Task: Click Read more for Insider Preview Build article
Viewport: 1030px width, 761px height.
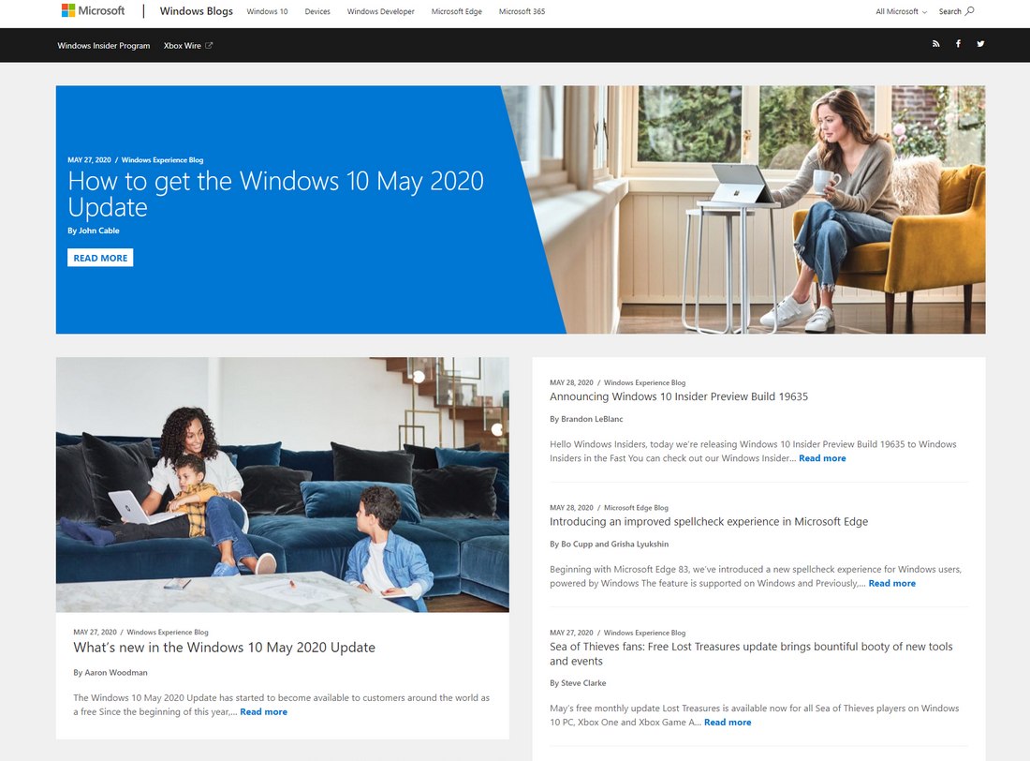Action: 822,458
